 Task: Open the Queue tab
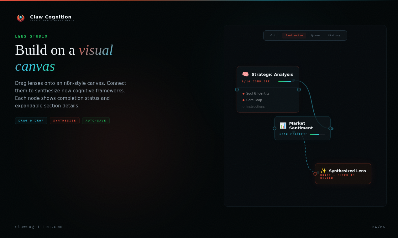pyautogui.click(x=315, y=35)
